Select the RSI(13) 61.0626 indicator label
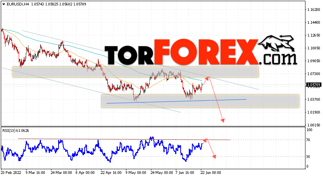 coord(16,131)
